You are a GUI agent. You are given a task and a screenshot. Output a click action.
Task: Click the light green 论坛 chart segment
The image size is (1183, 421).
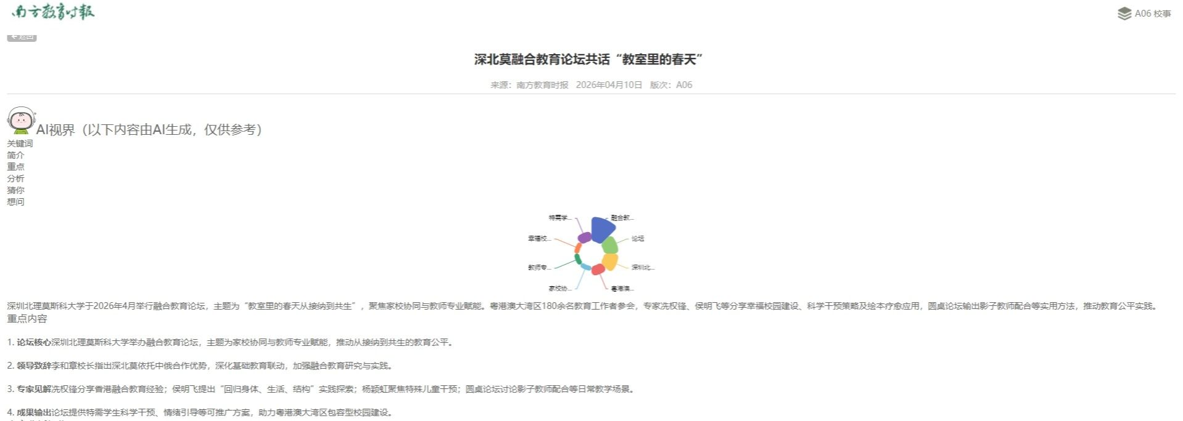point(609,246)
